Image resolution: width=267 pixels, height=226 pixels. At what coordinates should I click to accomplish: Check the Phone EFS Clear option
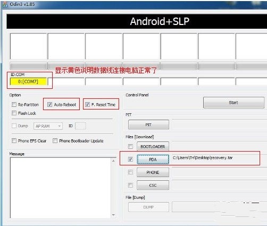pyautogui.click(x=14, y=141)
